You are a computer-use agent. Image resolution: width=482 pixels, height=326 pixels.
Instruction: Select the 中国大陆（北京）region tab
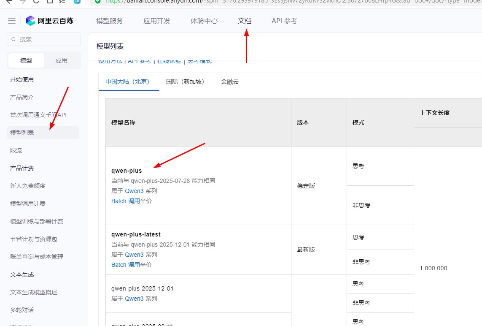click(129, 81)
